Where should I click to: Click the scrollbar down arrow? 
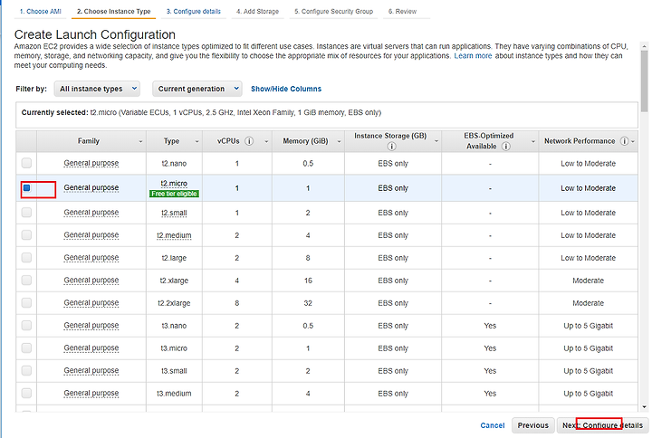(645, 407)
